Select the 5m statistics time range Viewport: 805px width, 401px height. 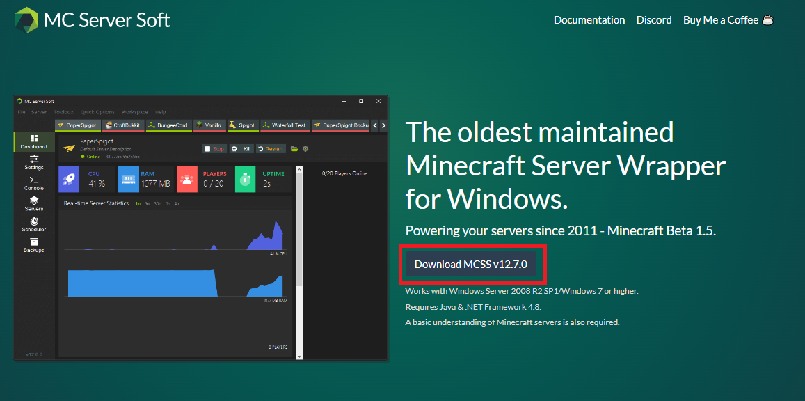pos(147,204)
